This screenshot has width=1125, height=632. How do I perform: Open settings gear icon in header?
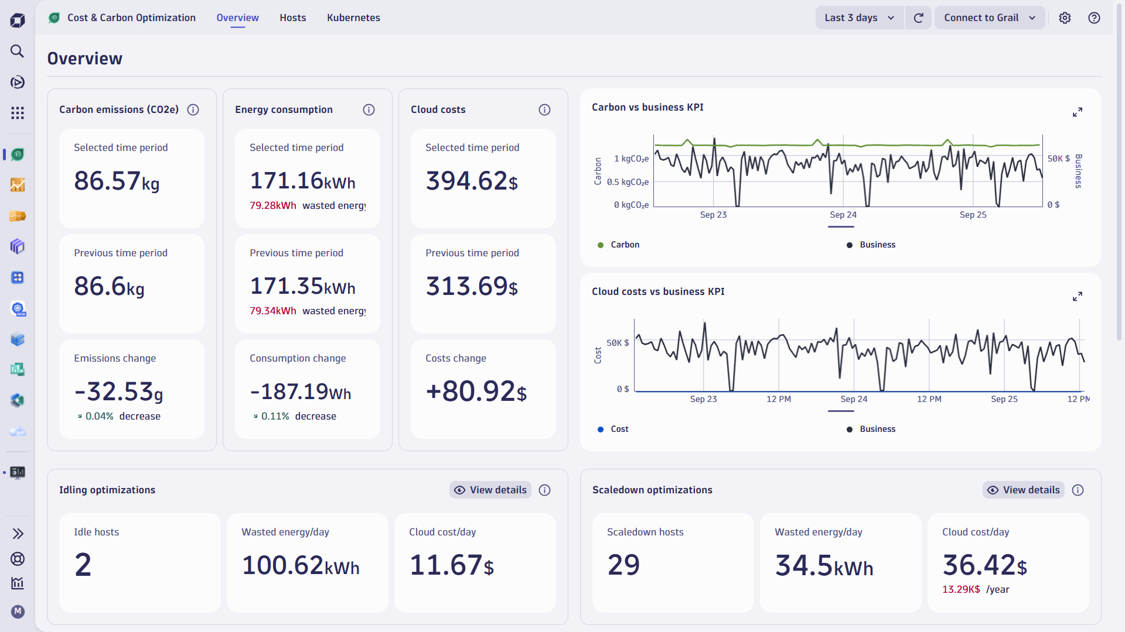[1065, 18]
